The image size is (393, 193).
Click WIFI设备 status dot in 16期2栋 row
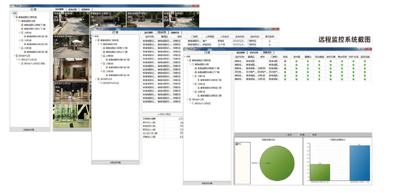[x=353, y=75]
